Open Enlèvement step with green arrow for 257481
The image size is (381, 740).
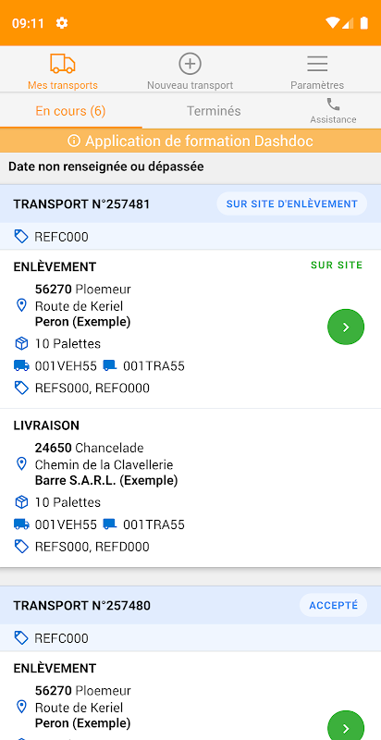(346, 327)
